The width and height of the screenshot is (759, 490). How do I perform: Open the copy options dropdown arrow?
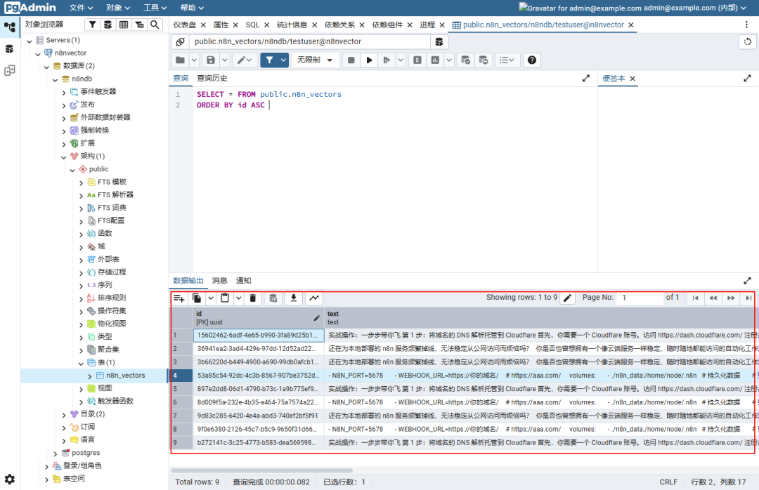[211, 298]
